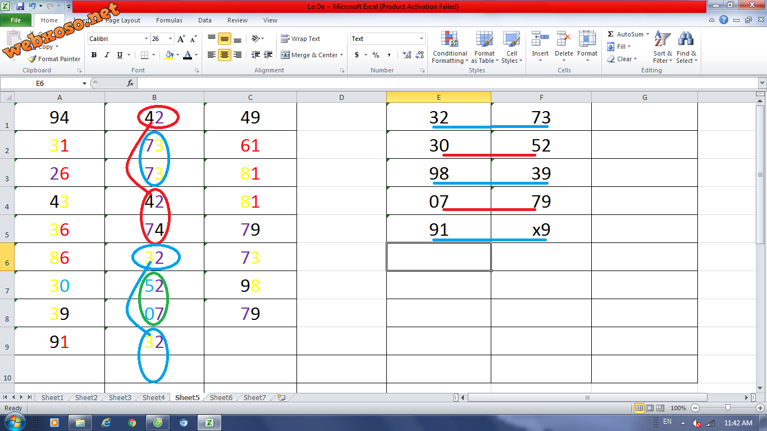Switch to Page Break Preview in status bar

660,408
